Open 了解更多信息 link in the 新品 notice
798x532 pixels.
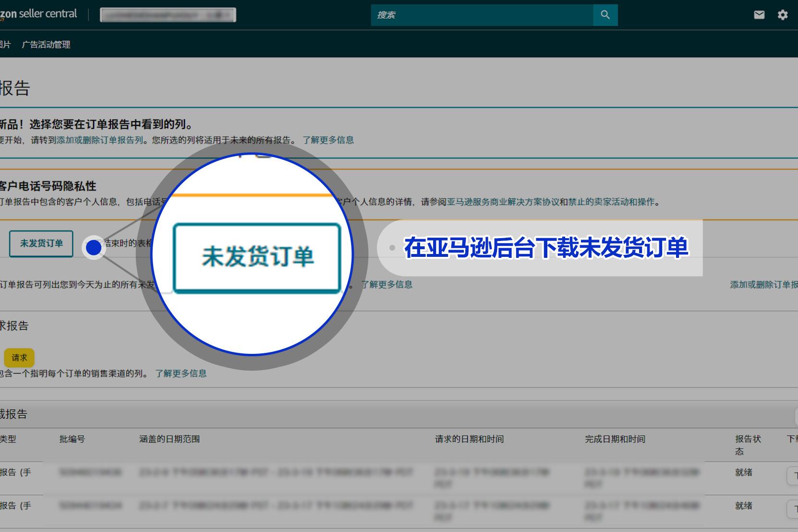328,140
